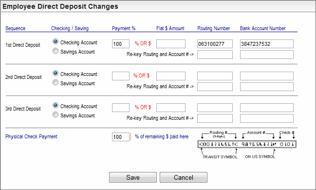
Task: Click the Checking / Saving column header
Action: click(70, 28)
